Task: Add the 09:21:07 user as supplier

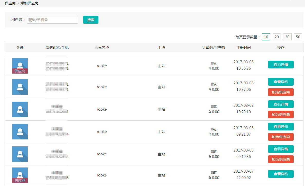Action: (281, 137)
